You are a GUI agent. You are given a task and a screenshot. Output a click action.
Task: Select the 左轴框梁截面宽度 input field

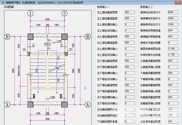pos(173,85)
